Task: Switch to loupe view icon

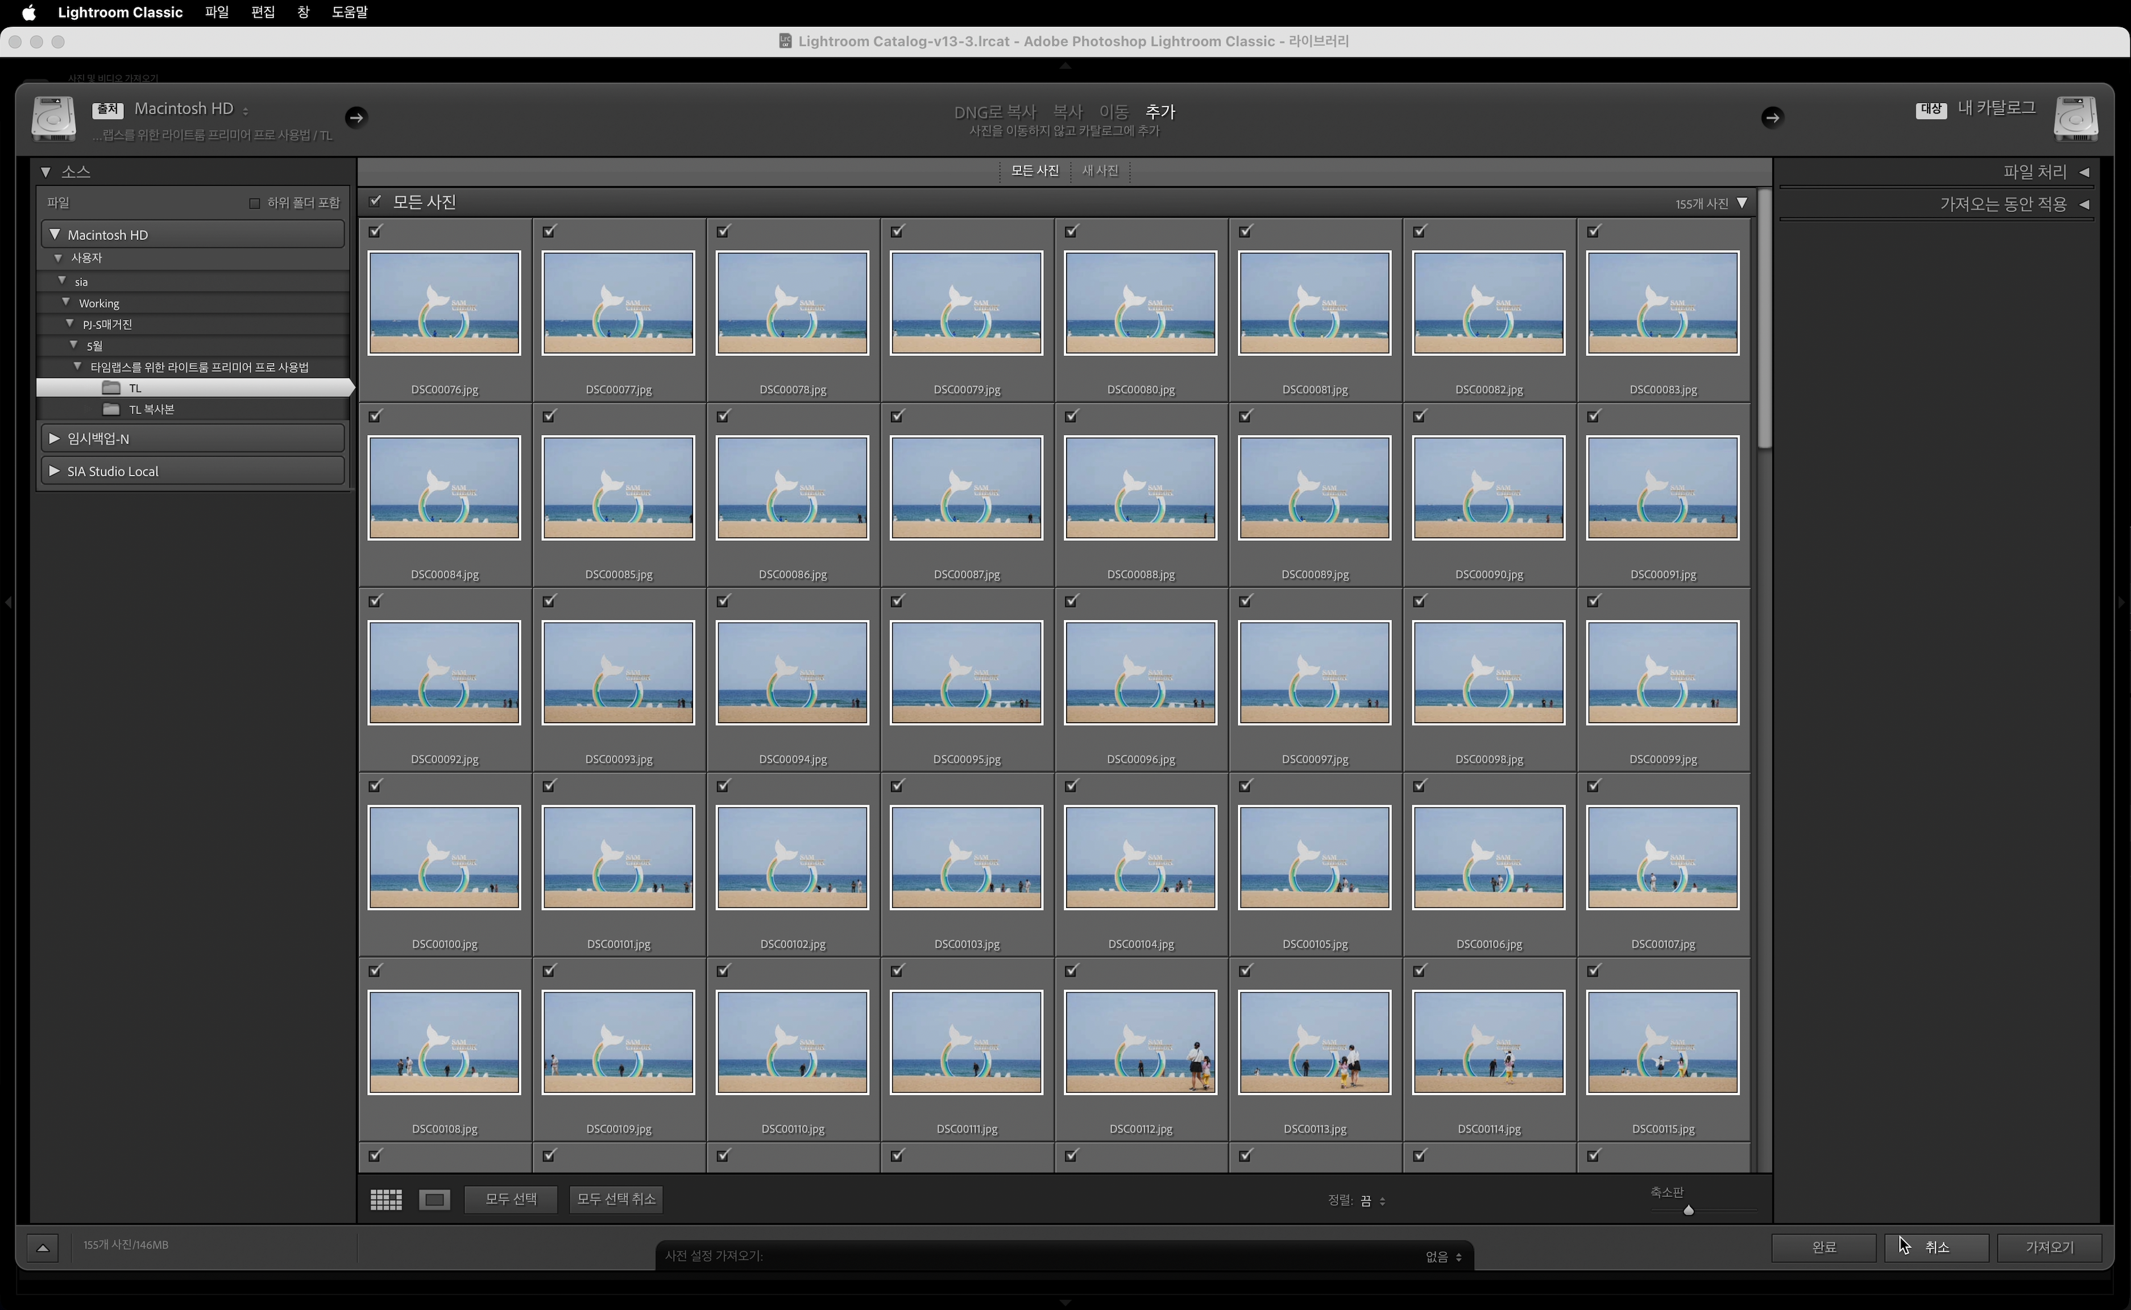Action: pyautogui.click(x=434, y=1199)
